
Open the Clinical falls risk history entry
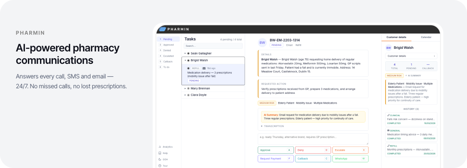pos(411,119)
